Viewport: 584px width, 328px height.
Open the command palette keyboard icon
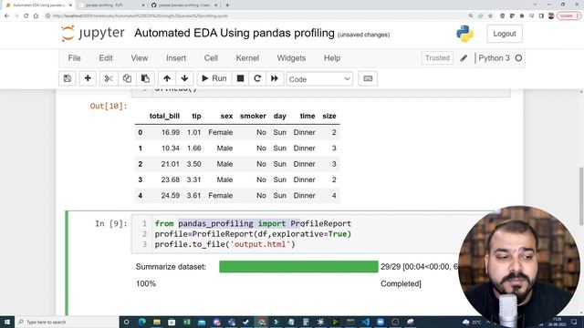point(368,78)
